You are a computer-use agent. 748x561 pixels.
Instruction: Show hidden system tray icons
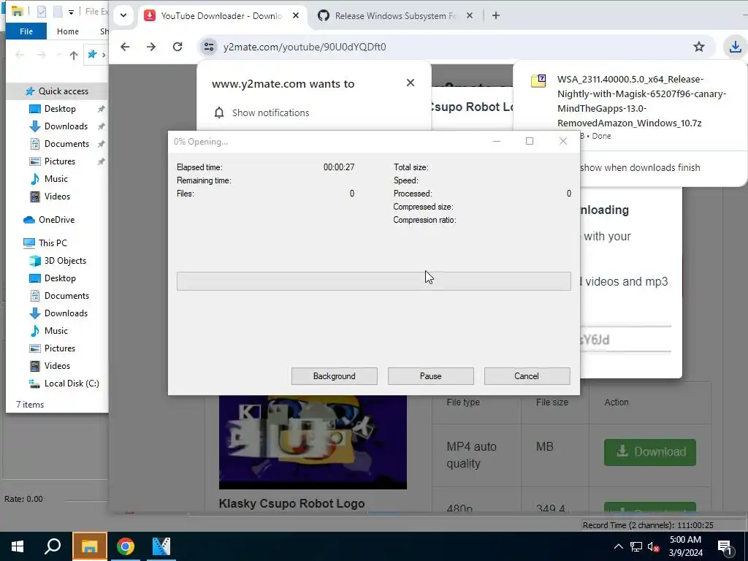pos(618,546)
